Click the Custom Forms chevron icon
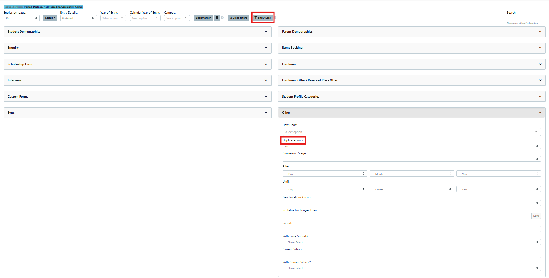This screenshot has width=549, height=278. pos(266,97)
